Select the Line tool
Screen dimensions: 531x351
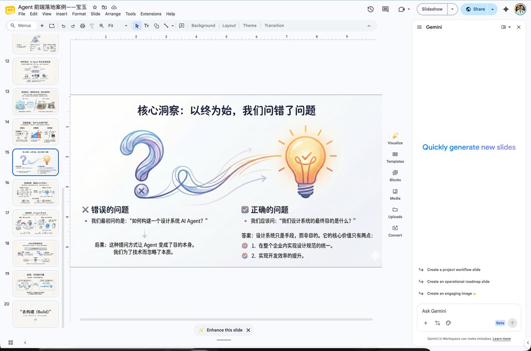point(166,26)
